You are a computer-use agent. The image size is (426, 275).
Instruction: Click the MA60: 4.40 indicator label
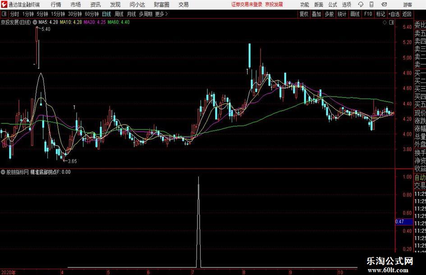tap(119, 22)
